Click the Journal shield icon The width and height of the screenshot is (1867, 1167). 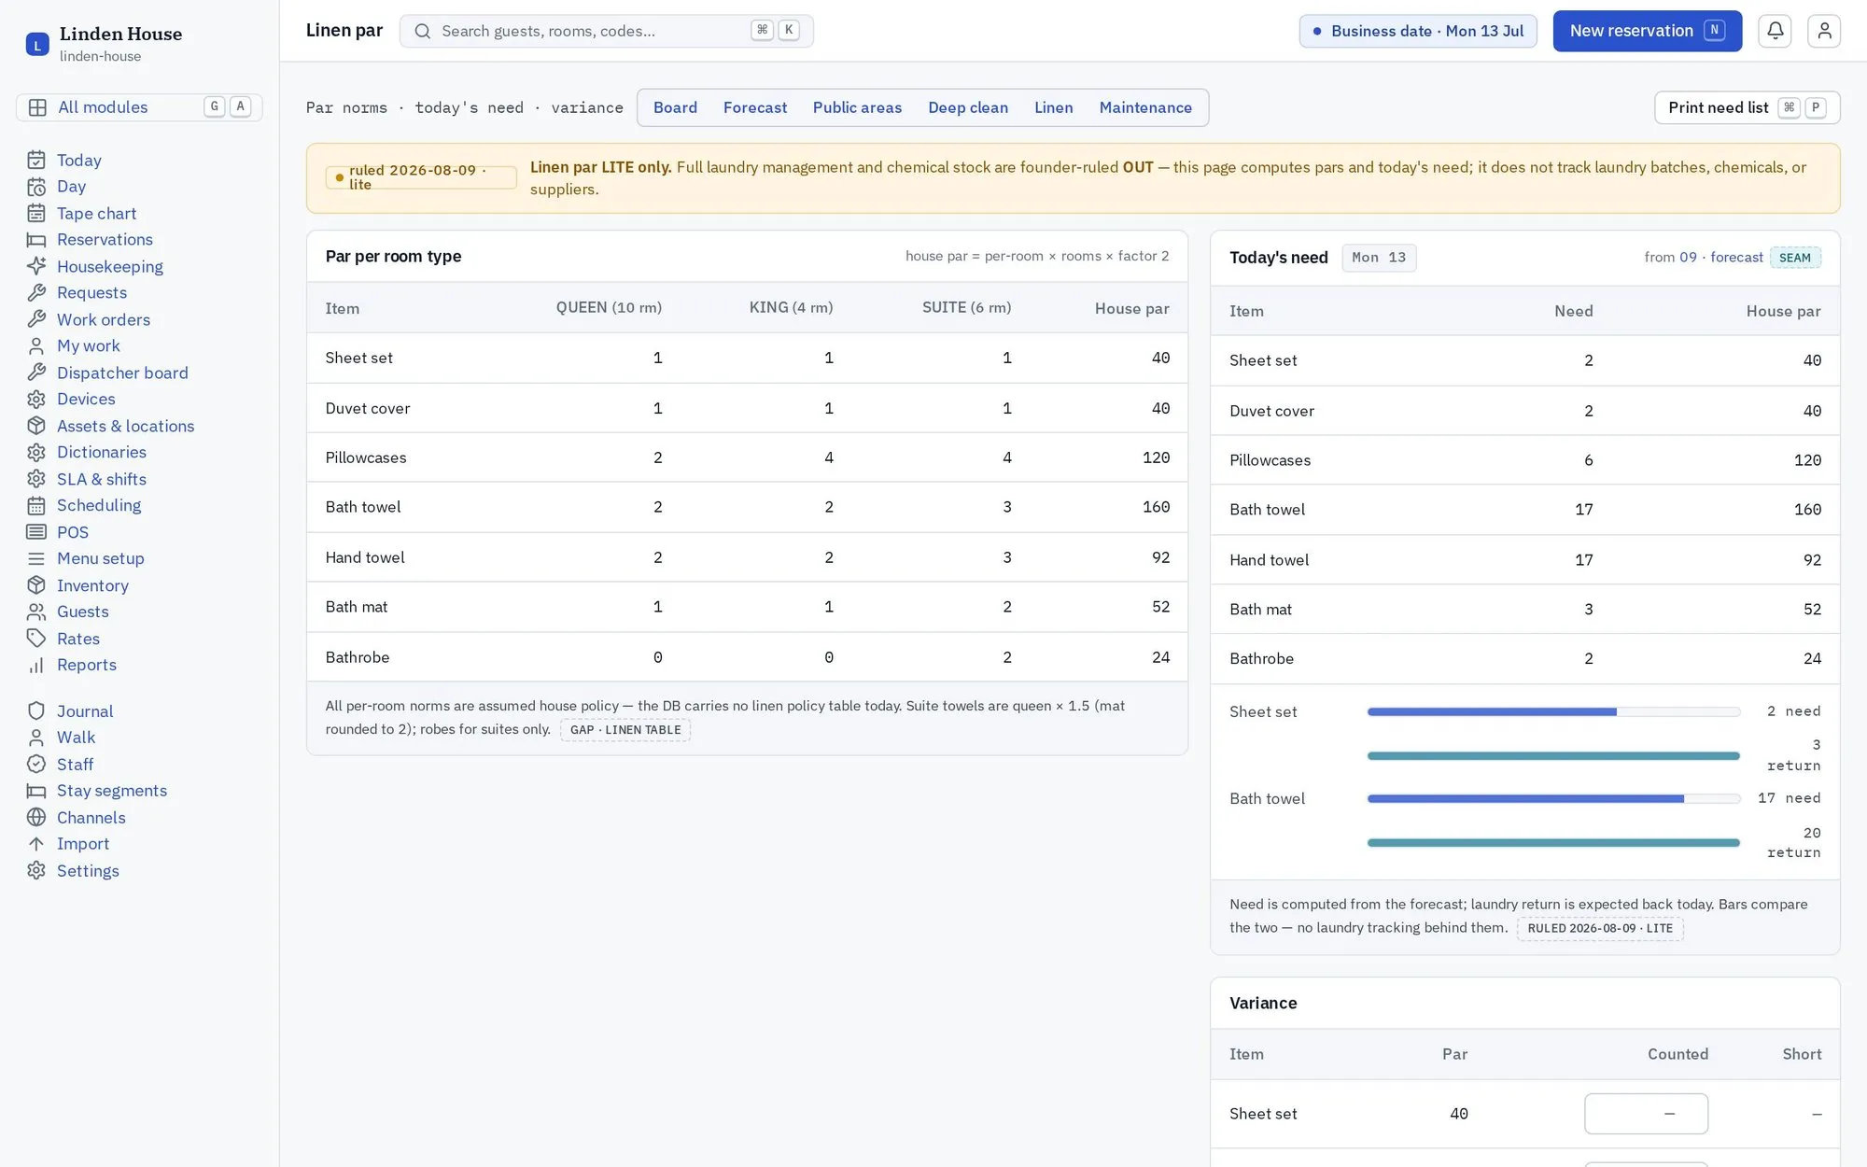(x=36, y=711)
